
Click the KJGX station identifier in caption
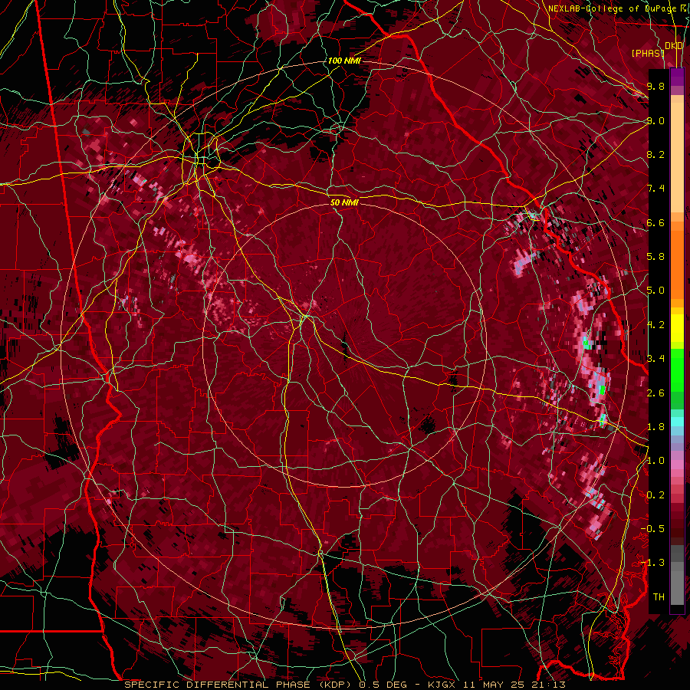pyautogui.click(x=440, y=685)
